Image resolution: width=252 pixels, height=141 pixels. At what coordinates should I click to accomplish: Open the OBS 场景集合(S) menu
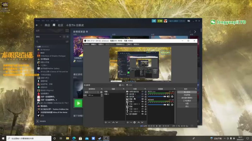(120, 44)
